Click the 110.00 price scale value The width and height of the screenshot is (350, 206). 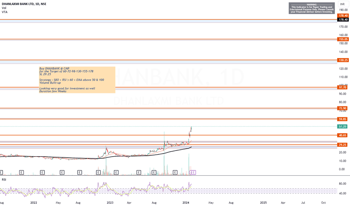[x=343, y=77]
